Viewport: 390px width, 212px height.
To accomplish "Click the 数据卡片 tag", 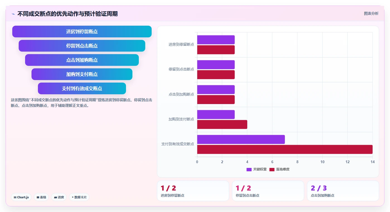I will tap(79, 197).
